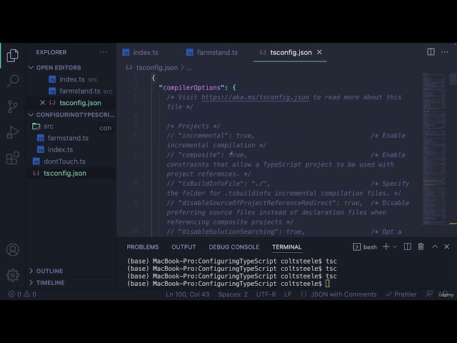This screenshot has height=343, width=457.
Task: Open the Extensions view
Action: pyautogui.click(x=12, y=158)
